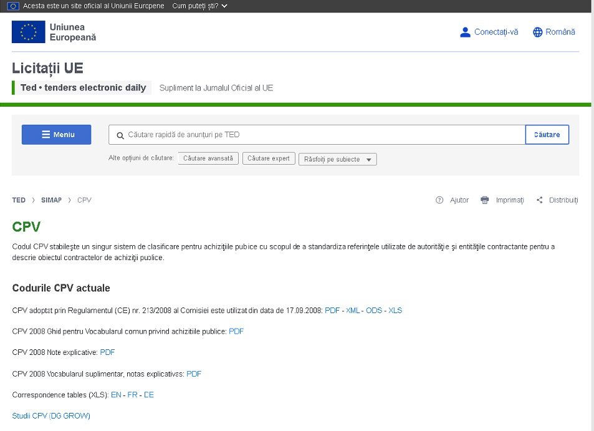This screenshot has height=431, width=594.
Task: Click the Ajutor question mark icon
Action: (x=439, y=200)
